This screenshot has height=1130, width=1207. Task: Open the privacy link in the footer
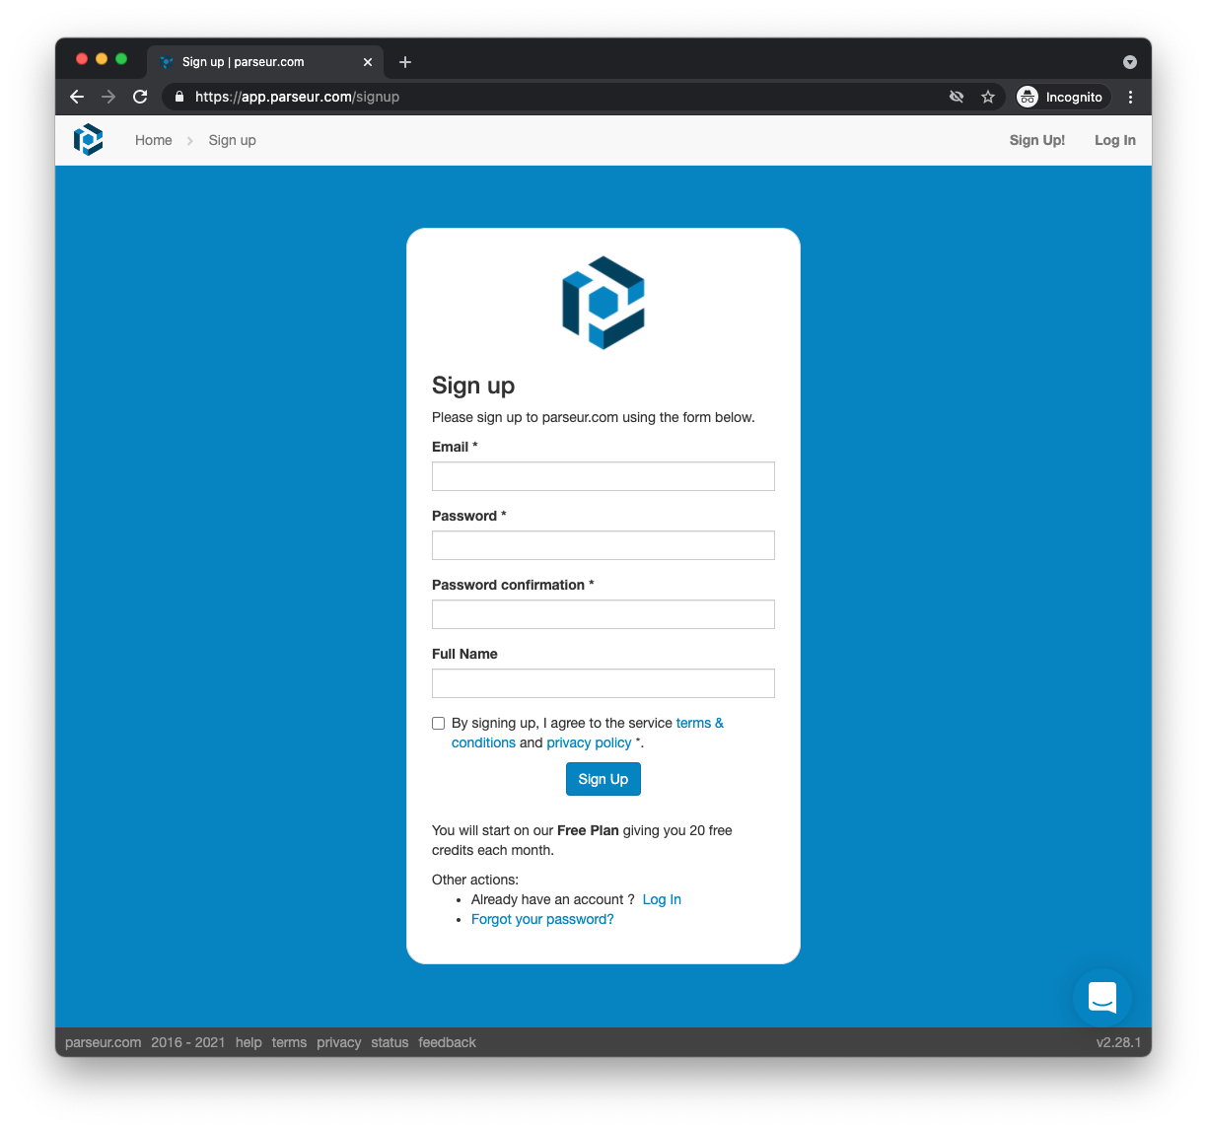pos(339,1042)
